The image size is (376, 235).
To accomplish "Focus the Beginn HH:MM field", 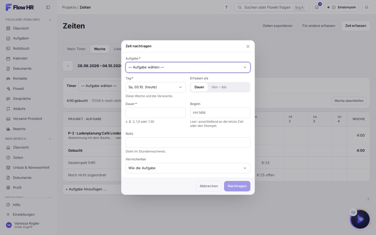I will coord(220,113).
